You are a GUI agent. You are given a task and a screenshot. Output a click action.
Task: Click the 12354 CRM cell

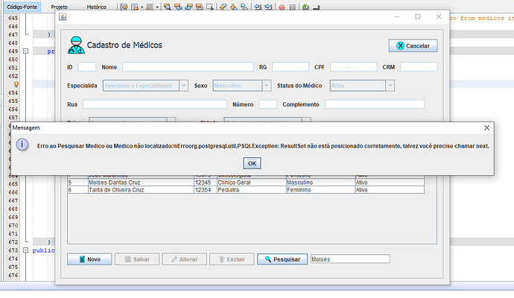coord(205,190)
